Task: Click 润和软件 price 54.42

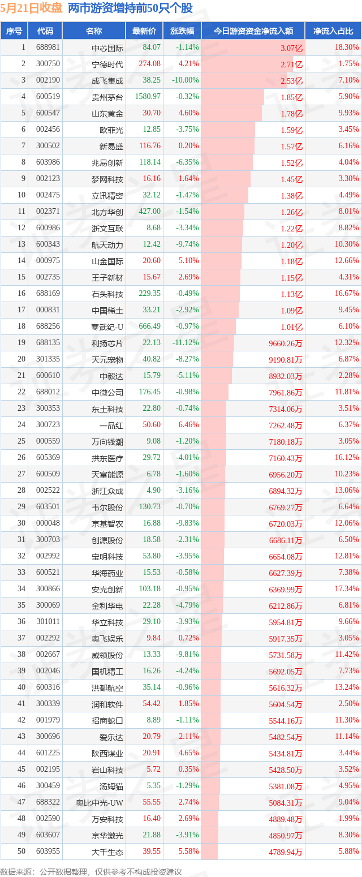Action: coord(152,704)
